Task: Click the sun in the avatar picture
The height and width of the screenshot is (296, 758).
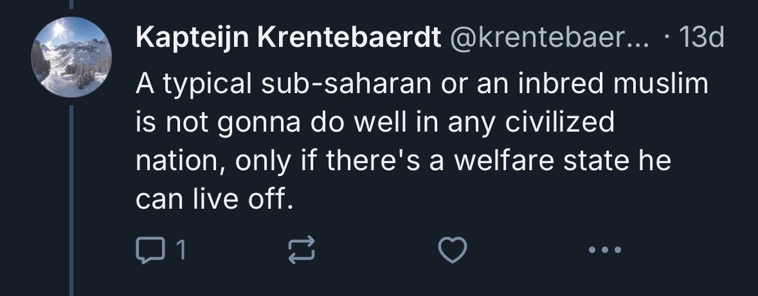Action: (x=60, y=30)
